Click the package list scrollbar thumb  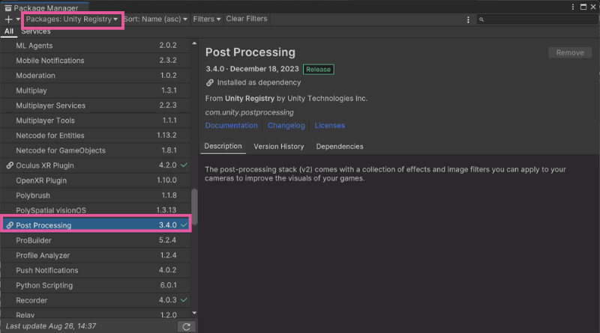point(194,207)
